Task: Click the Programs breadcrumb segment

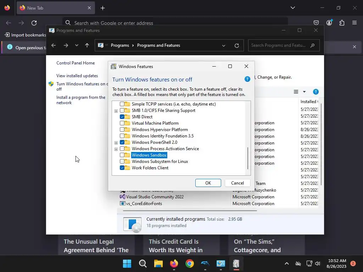Action: (120, 45)
